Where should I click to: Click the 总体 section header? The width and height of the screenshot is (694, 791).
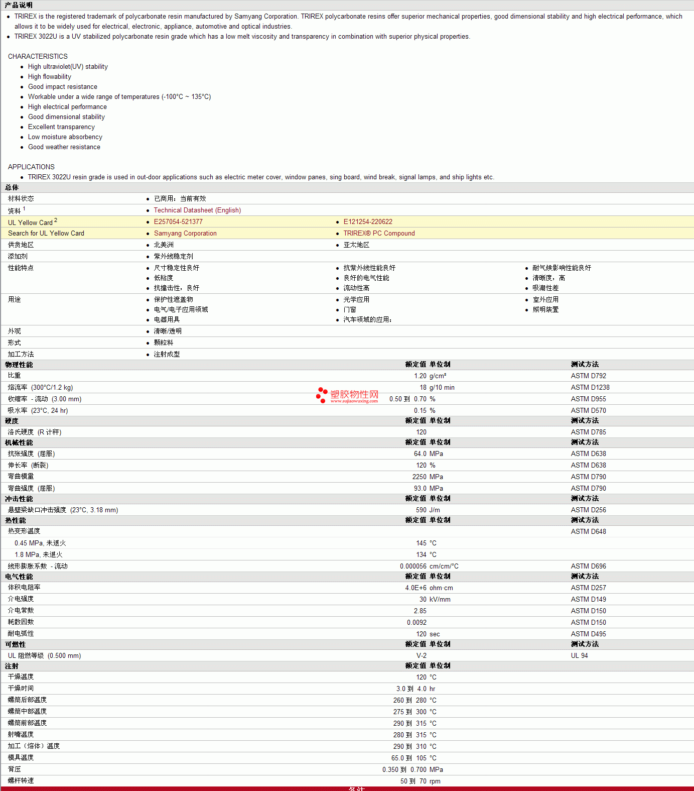click(x=12, y=187)
